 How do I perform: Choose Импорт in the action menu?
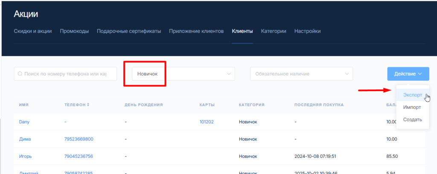pyautogui.click(x=412, y=107)
